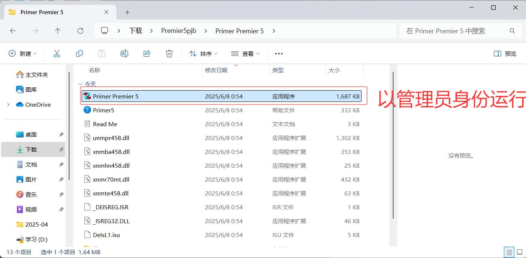Refresh the current folder view
The height and width of the screenshot is (258, 526).
click(x=80, y=31)
